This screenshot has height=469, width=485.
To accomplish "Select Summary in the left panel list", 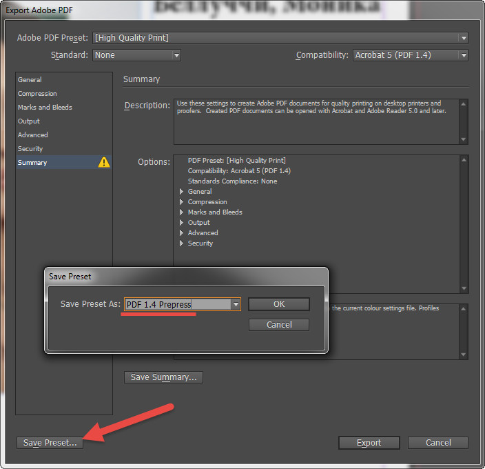I will point(64,162).
